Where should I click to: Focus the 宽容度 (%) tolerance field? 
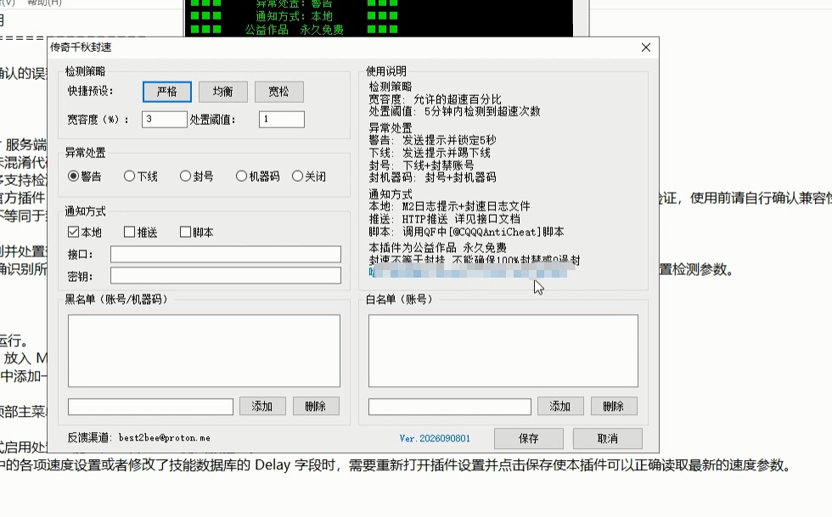(165, 120)
